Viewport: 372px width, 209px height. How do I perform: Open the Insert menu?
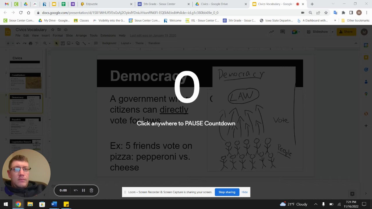point(46,35)
